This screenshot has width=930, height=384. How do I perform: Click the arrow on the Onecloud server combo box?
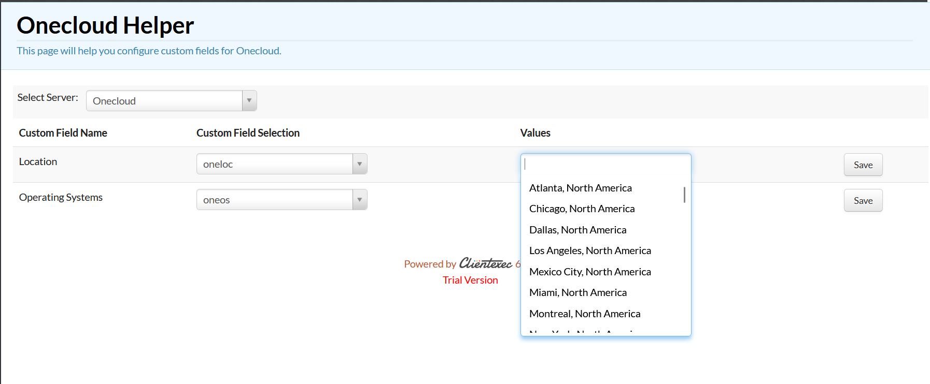(249, 100)
